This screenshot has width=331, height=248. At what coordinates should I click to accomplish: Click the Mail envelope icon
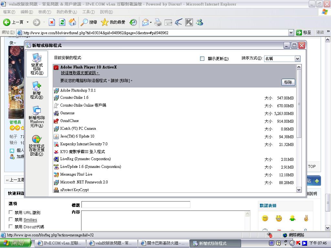(x=145, y=22)
